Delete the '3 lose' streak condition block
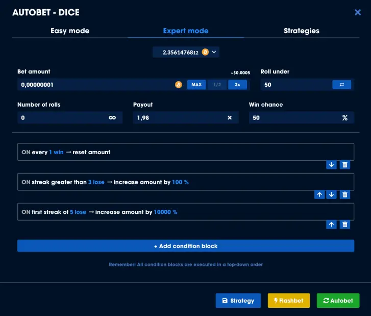 tap(345, 195)
